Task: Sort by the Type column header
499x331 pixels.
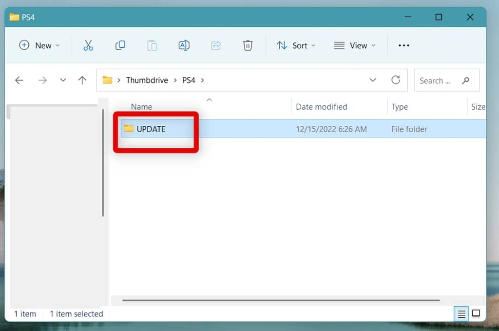Action: (400, 107)
